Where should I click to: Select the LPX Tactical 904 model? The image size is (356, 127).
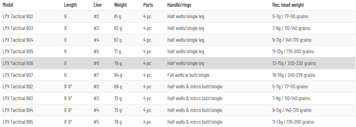pos(18,40)
